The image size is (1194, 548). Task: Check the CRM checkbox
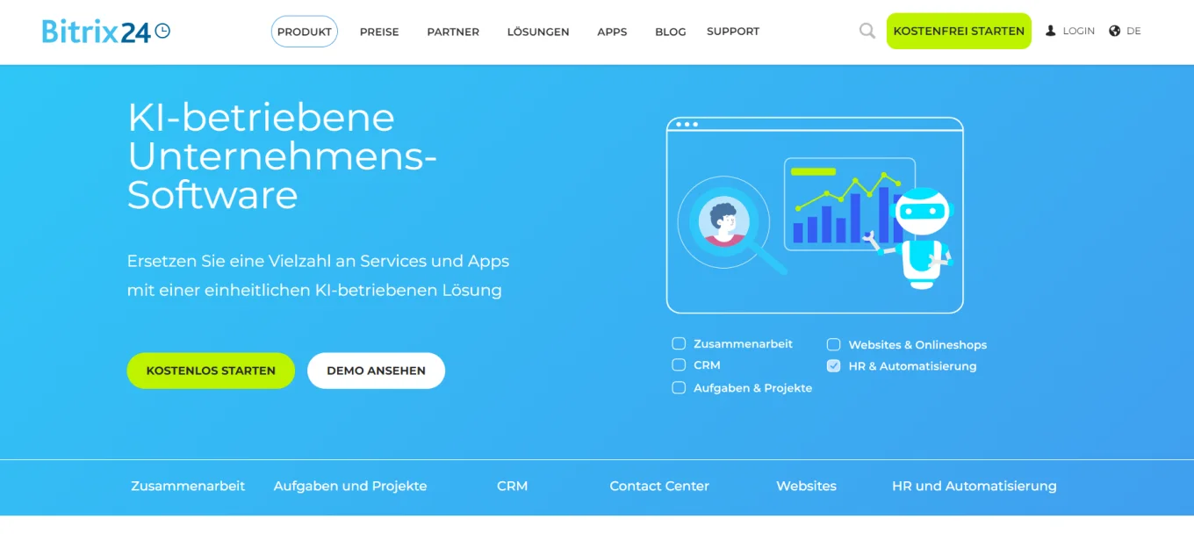[x=679, y=364]
